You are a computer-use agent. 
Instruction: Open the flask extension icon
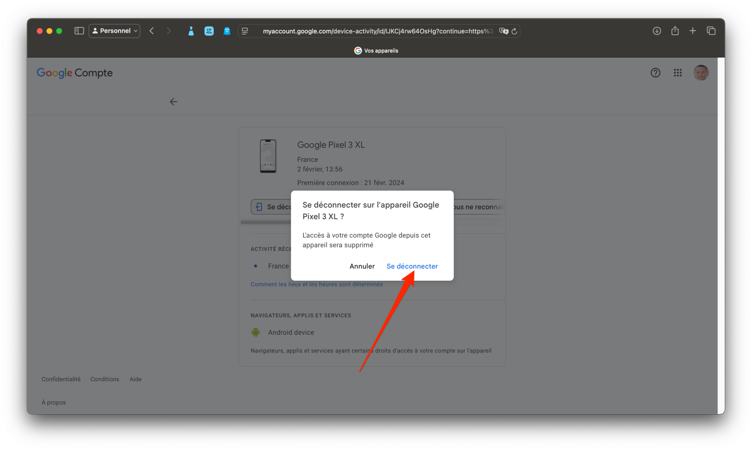point(191,31)
